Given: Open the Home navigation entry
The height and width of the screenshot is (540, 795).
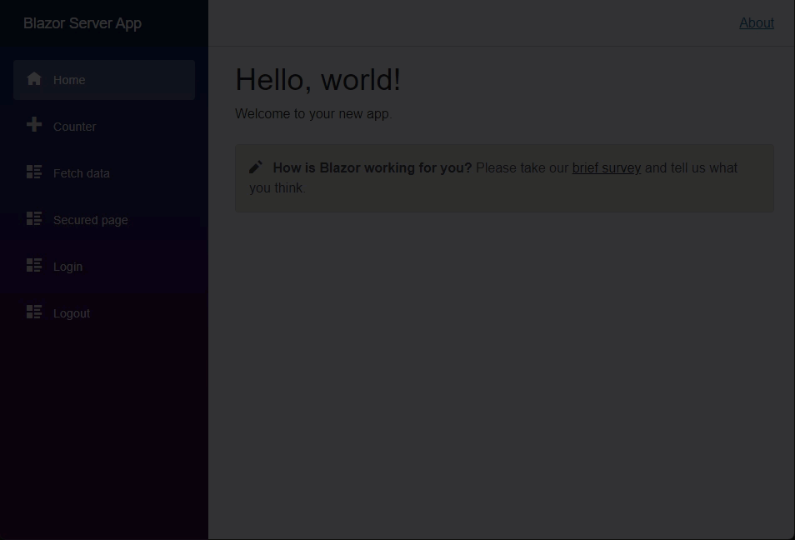Looking at the screenshot, I should click(x=69, y=80).
